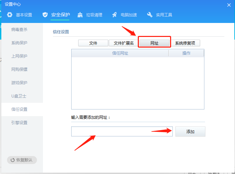Open 网购保镖 in the sidebar

(x=22, y=69)
